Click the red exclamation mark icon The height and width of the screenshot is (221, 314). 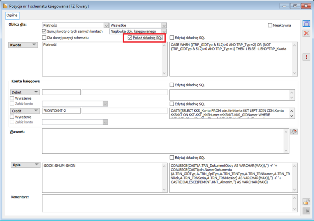[x=306, y=57]
